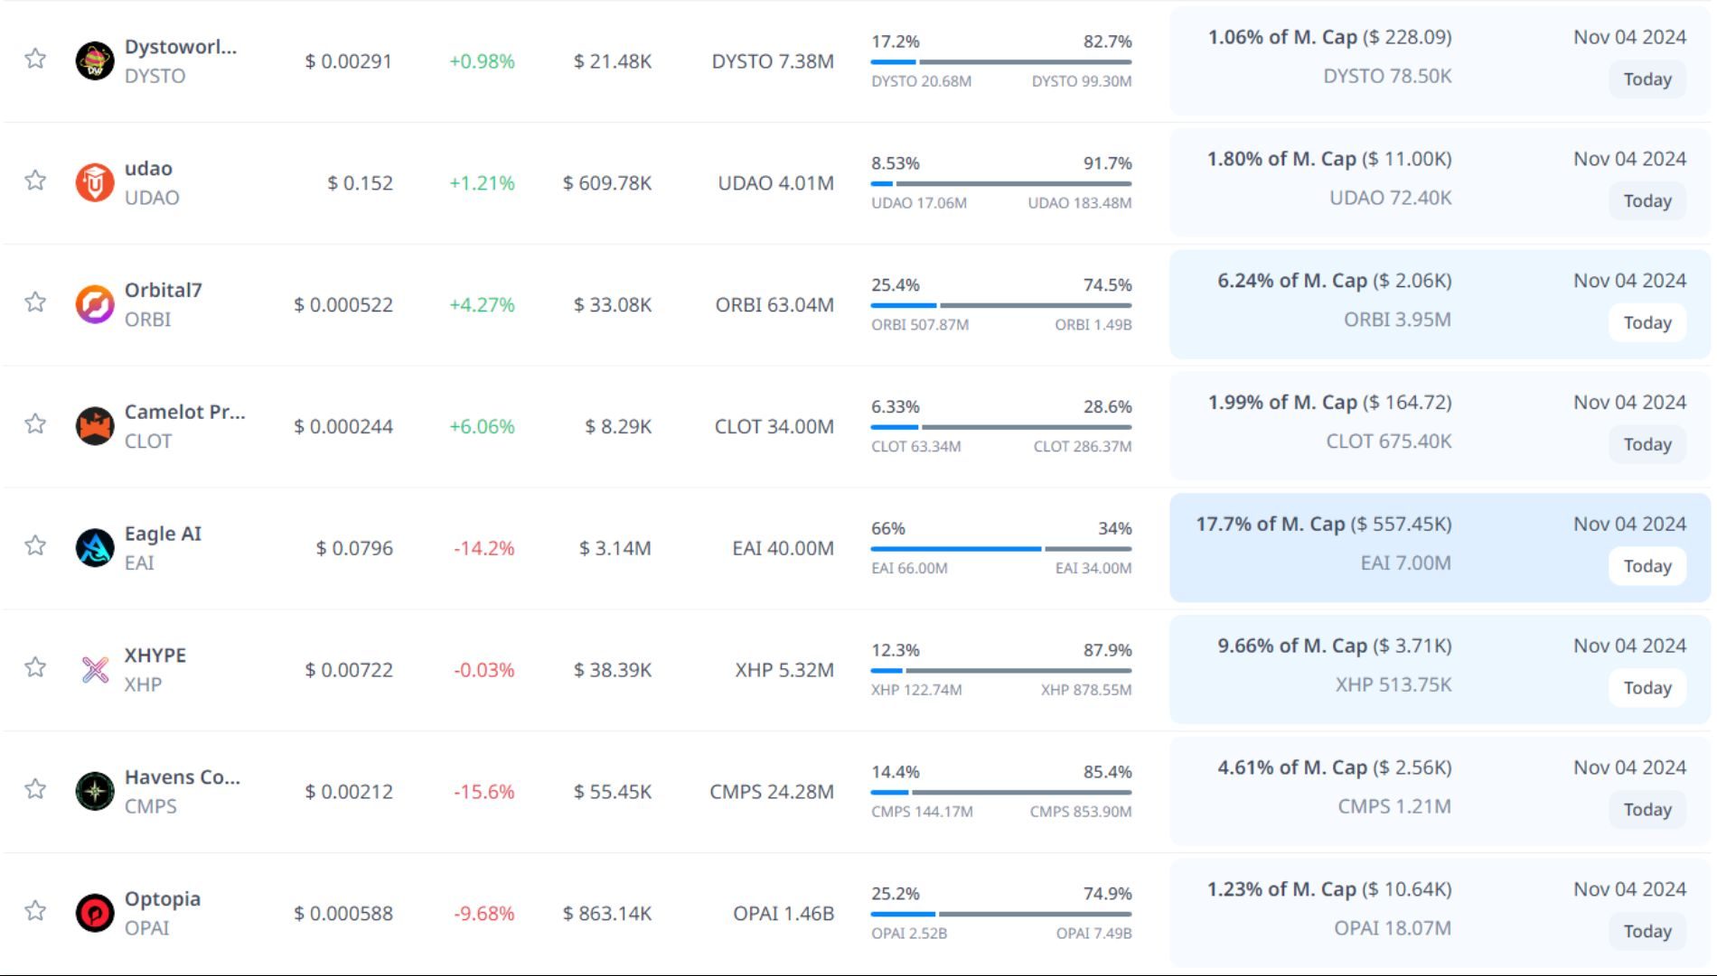This screenshot has height=976, width=1717.
Task: Click the XHYPE token logo
Action: point(95,670)
